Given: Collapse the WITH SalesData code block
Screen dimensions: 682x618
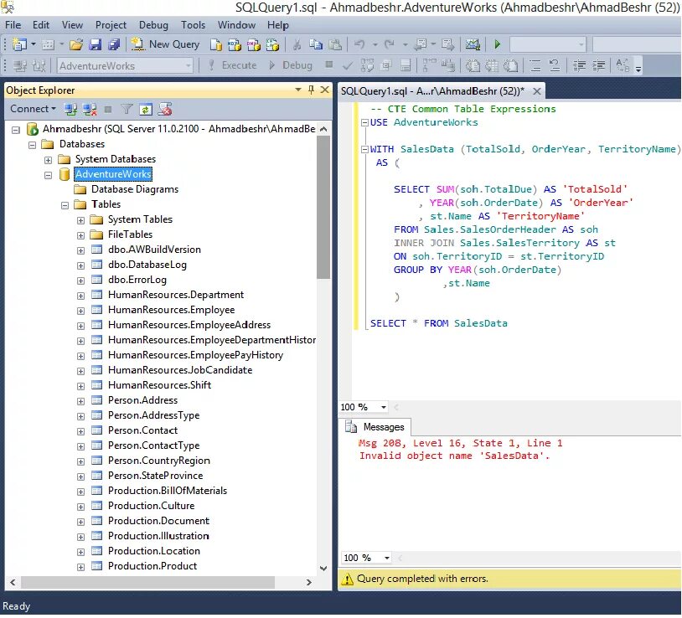Looking at the screenshot, I should pos(365,150).
